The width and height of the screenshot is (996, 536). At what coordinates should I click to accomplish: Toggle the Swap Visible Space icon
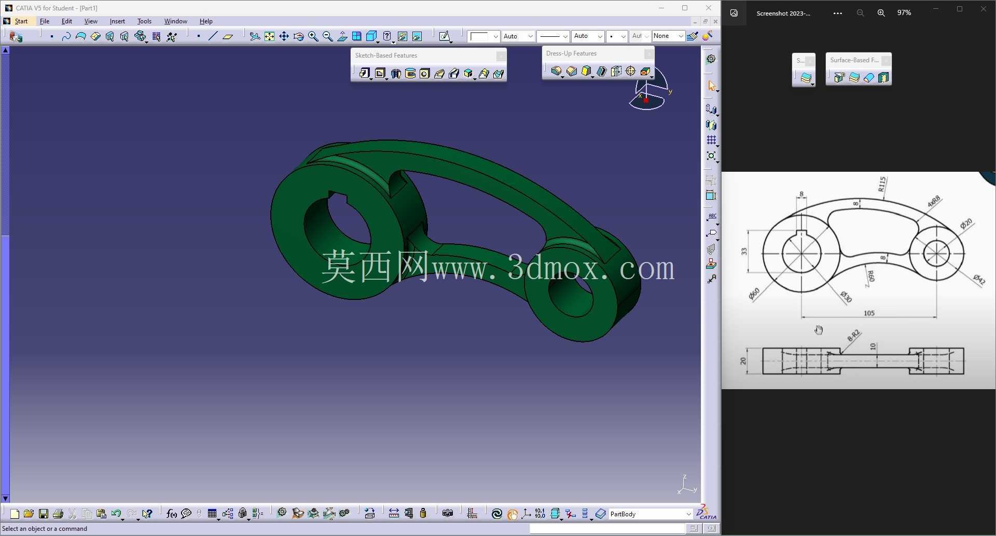coord(417,36)
